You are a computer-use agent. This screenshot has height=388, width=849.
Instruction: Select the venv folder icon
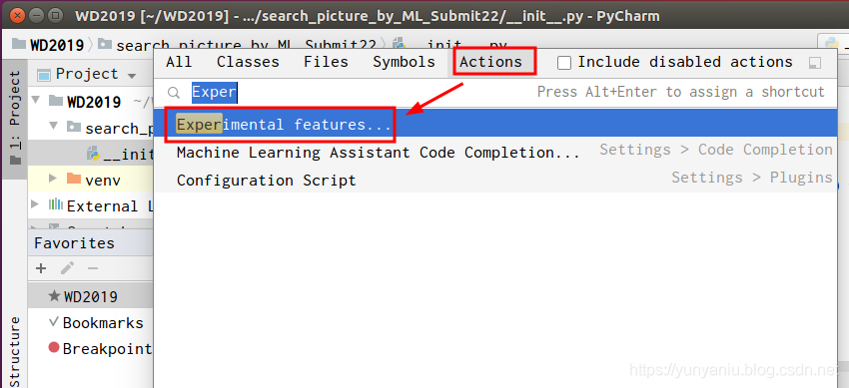pyautogui.click(x=74, y=179)
